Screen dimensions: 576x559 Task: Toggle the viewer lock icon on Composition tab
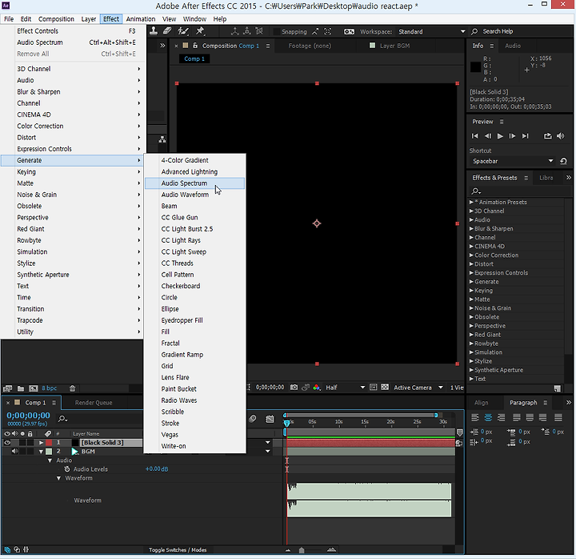pos(195,46)
